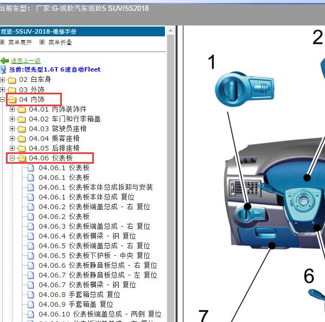Viewport: 325px width, 322px height.
Task: Open 04.06.10 仪表板端盖总成 - 两侧 复位
Action: pos(100,314)
